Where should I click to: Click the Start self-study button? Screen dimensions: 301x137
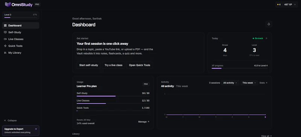click(x=88, y=65)
